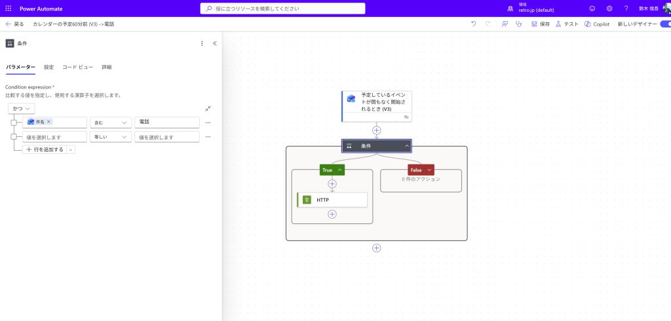Switch to the 設定 tab
Image resolution: width=671 pixels, height=321 pixels.
(49, 67)
